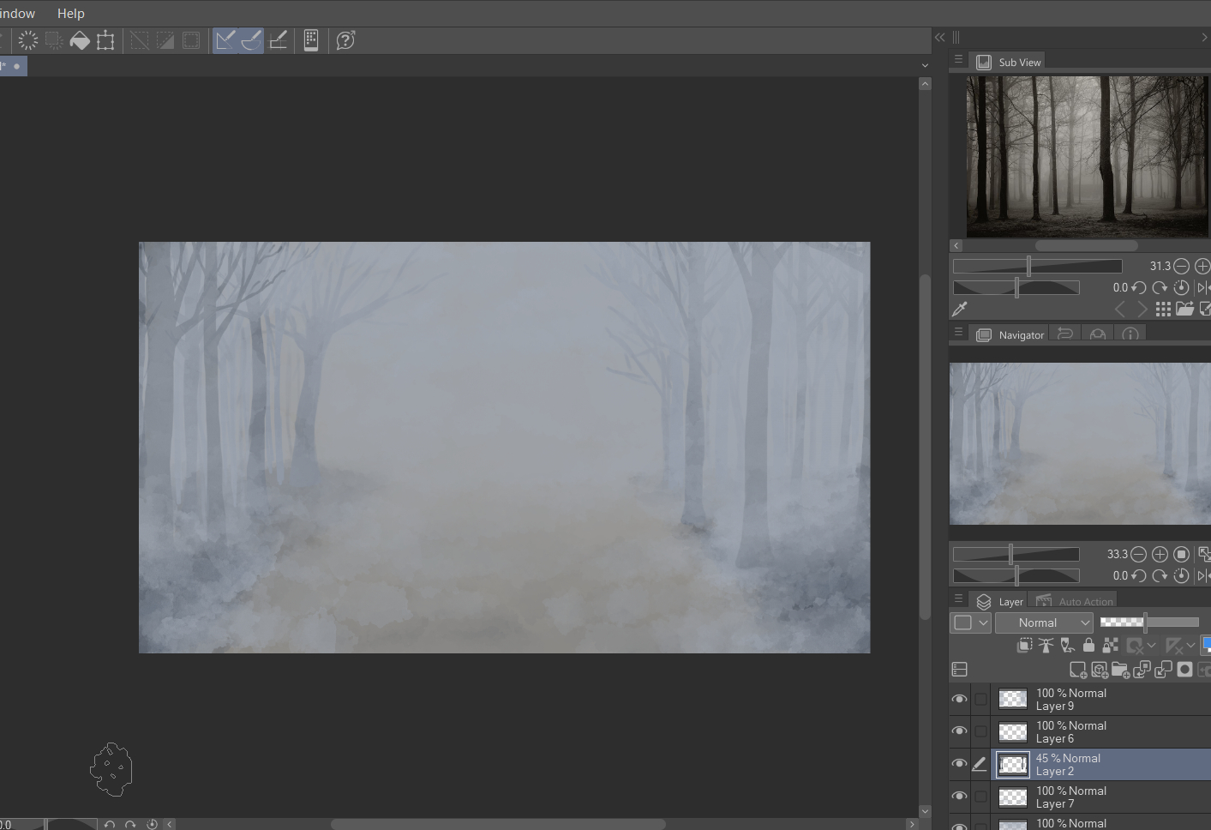Click the Create Layer Mask icon
Image resolution: width=1211 pixels, height=830 pixels.
[1184, 670]
